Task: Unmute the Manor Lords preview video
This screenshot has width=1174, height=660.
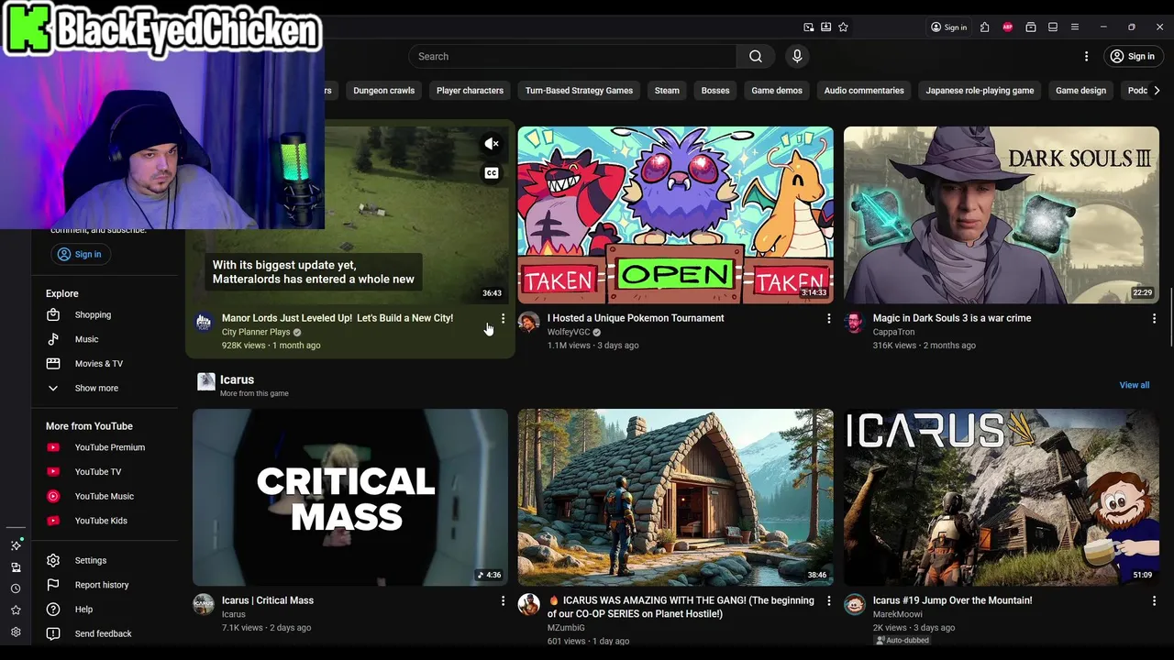Action: point(492,144)
